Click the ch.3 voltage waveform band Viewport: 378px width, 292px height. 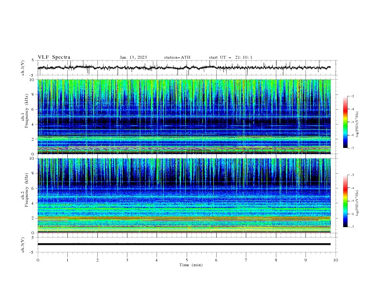point(184,244)
